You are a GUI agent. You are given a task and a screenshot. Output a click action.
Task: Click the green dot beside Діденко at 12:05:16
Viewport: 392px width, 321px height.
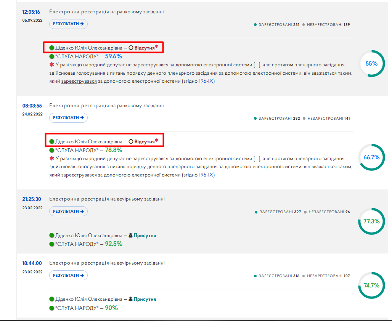[x=52, y=48]
